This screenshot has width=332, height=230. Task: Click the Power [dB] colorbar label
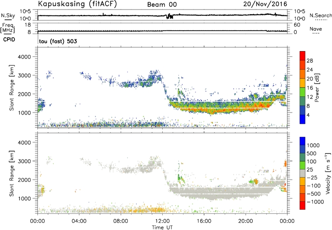pos(317,88)
